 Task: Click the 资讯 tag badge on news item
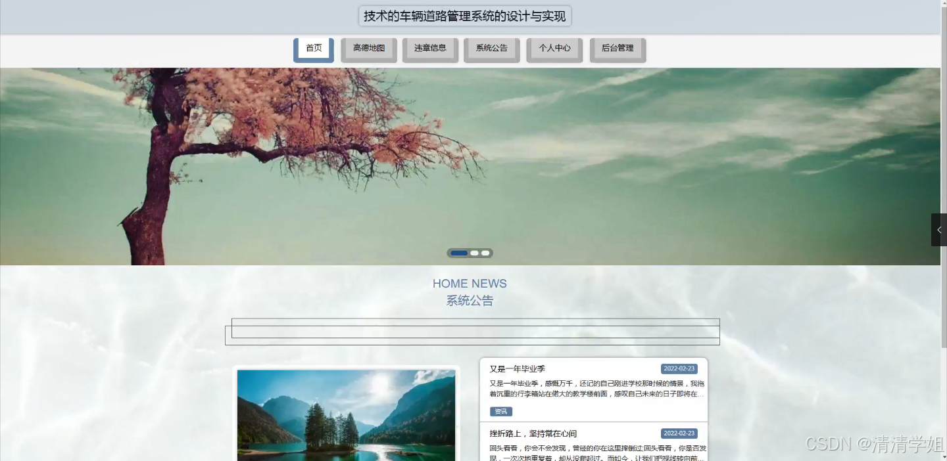click(x=501, y=411)
